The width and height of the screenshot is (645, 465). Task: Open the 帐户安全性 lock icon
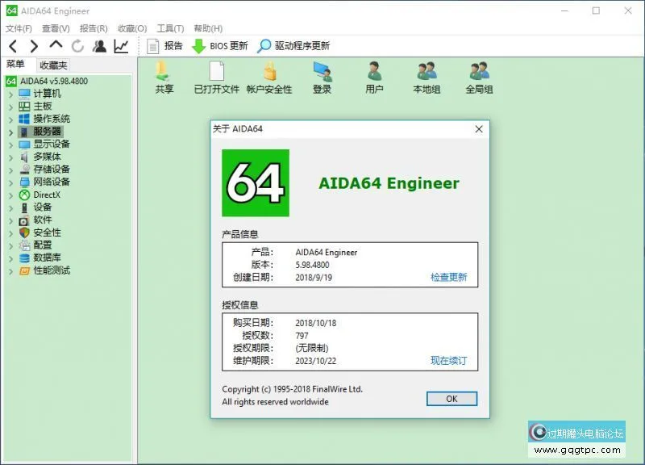(269, 77)
